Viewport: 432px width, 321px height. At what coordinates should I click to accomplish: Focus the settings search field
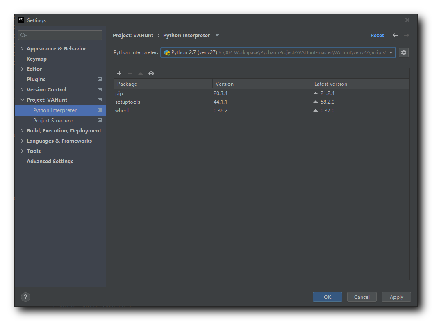pos(60,35)
